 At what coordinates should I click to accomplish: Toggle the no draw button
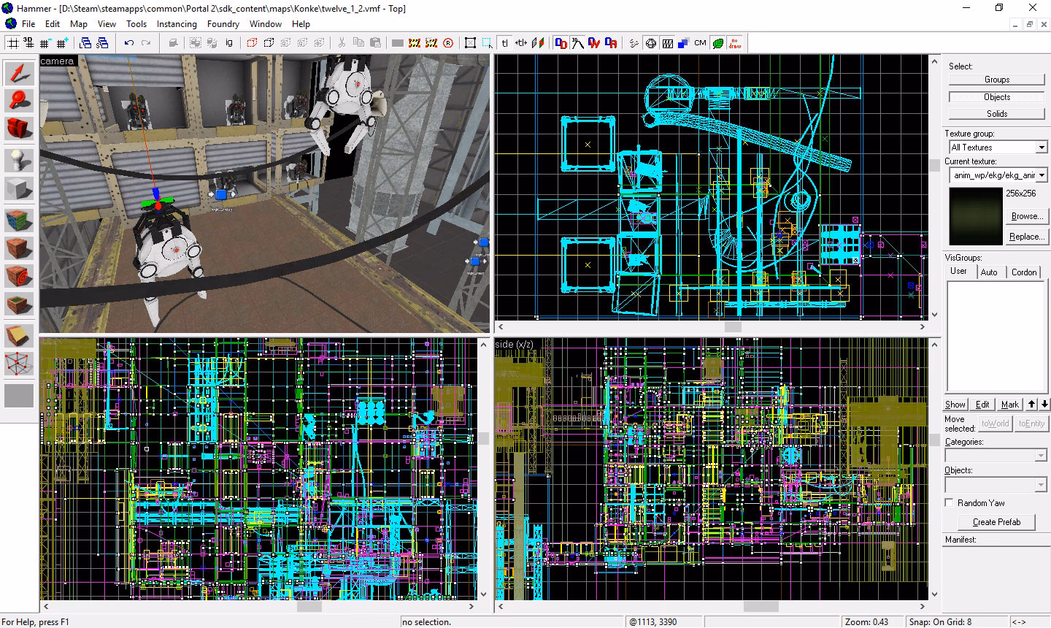[x=734, y=43]
